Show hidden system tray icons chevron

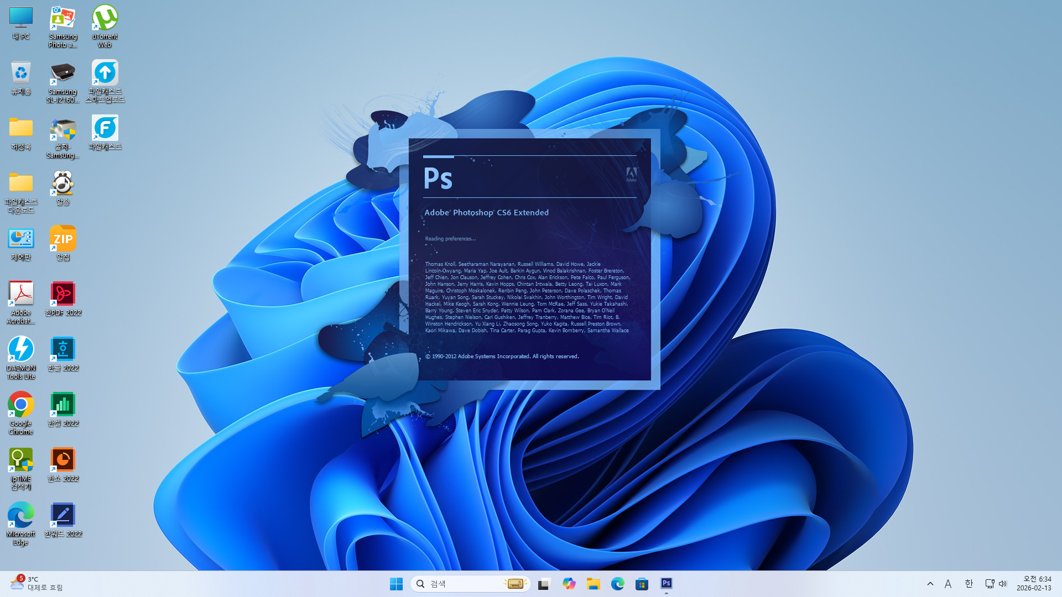[x=930, y=584]
